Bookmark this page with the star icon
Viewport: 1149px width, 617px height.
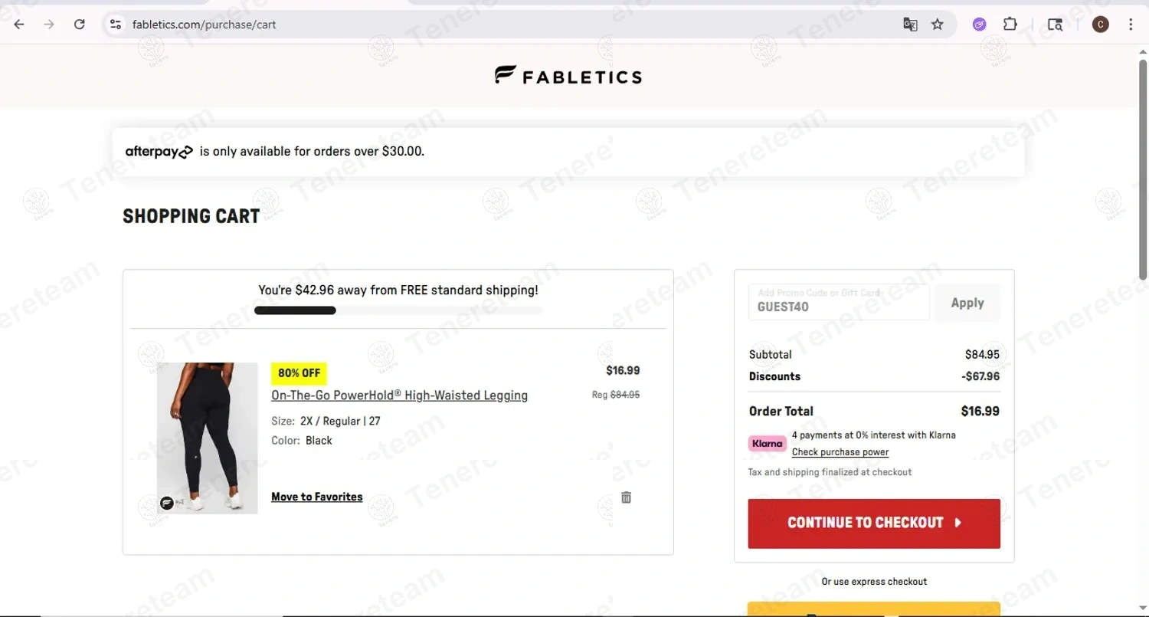point(938,25)
